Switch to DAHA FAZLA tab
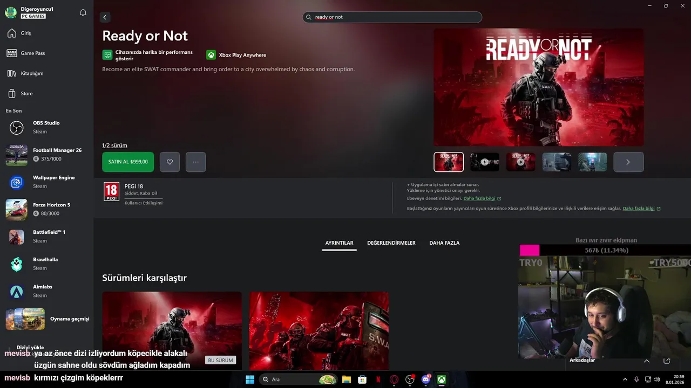691x388 pixels. [444, 243]
